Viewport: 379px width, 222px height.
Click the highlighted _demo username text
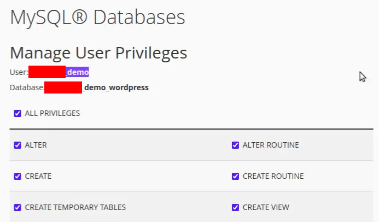(77, 72)
